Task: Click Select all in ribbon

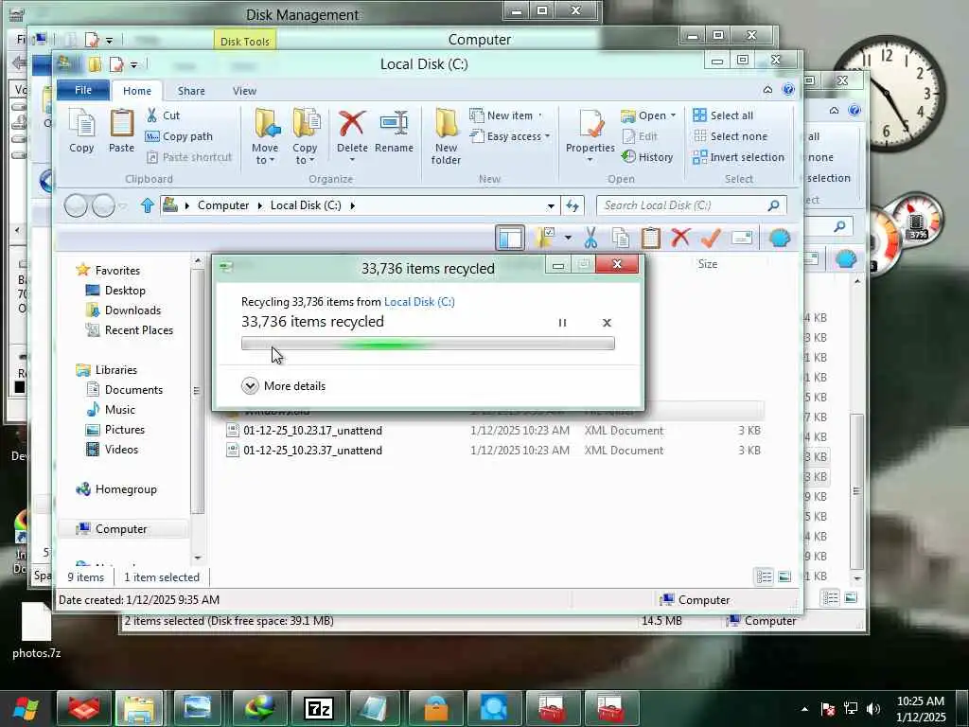Action: 723,115
